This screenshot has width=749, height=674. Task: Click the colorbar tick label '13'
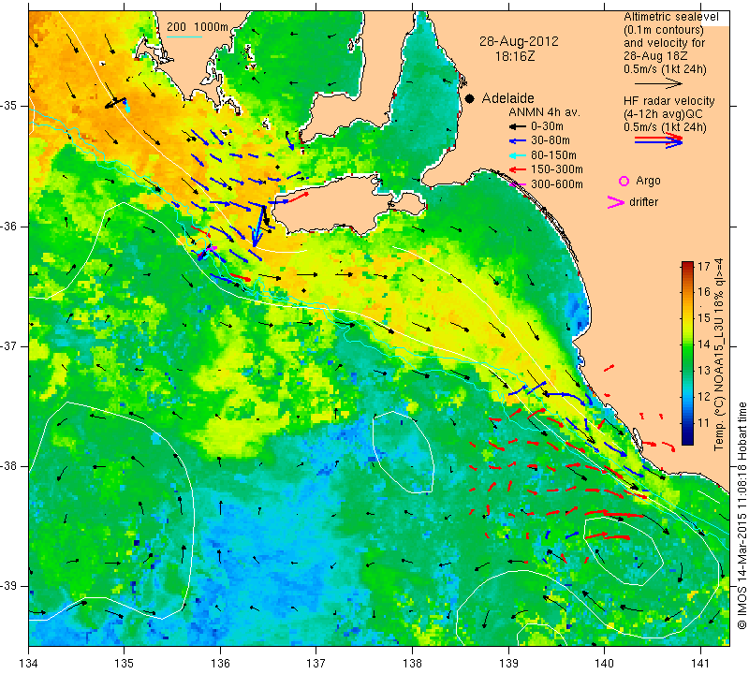click(704, 370)
